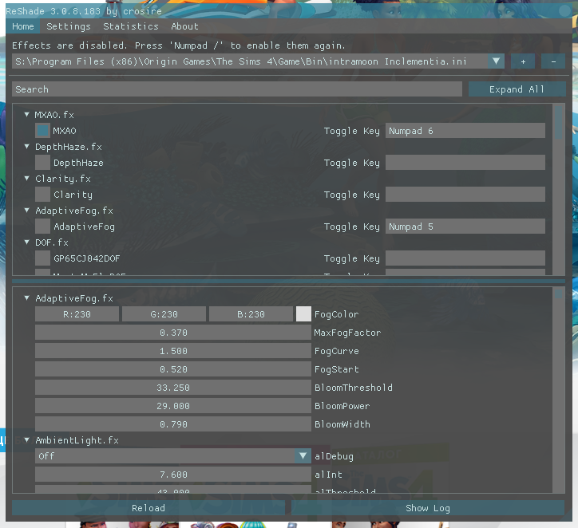Click the GP65CJ042DOF toggle key field
The height and width of the screenshot is (528, 578).
465,258
